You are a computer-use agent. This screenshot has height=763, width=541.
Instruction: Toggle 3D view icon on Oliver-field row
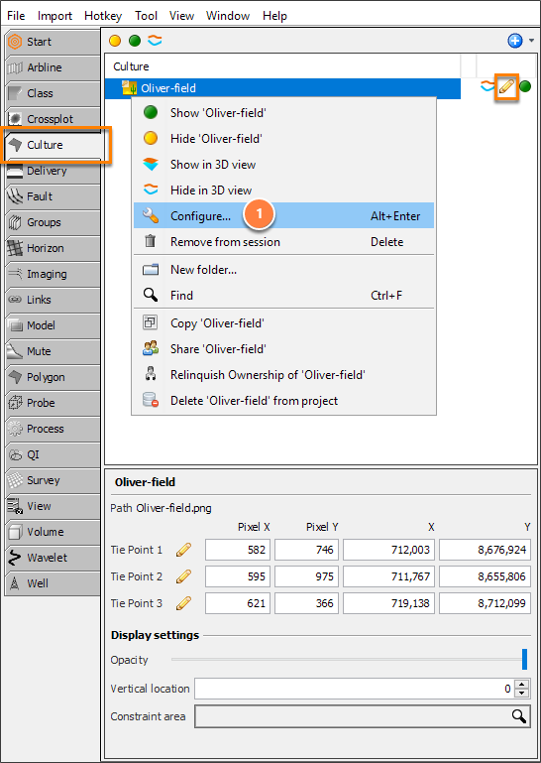pos(487,87)
